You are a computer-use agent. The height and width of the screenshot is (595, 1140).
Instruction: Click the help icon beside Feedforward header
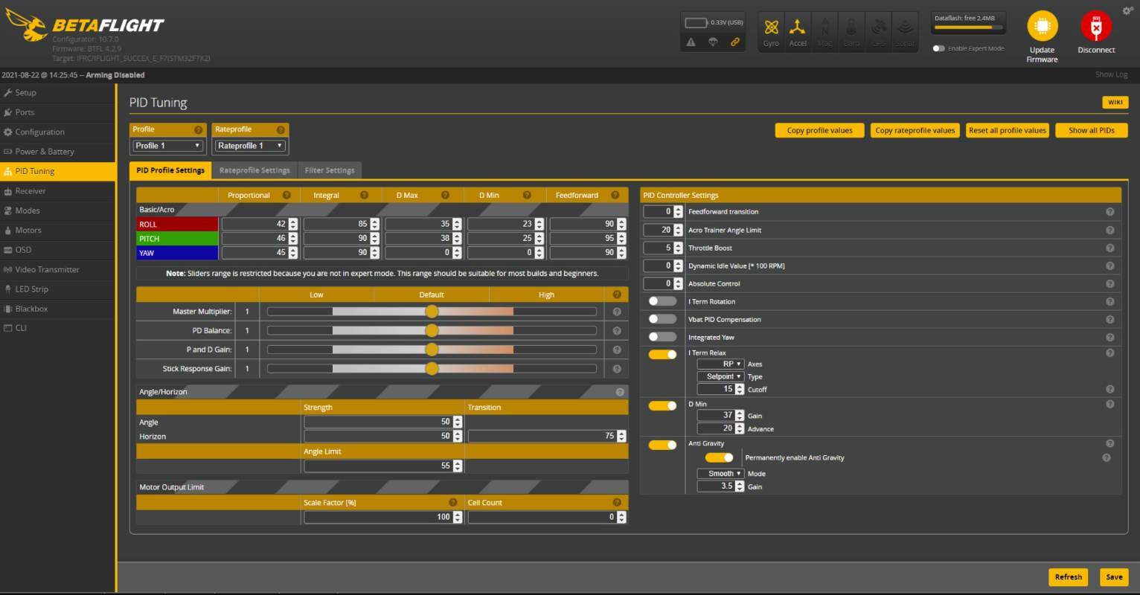615,195
